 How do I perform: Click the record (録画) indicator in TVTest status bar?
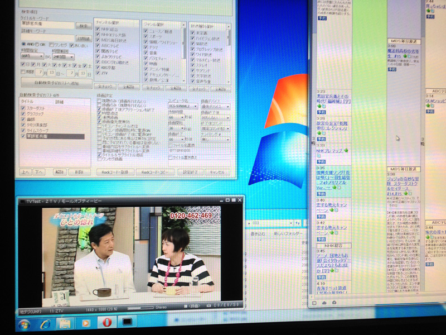point(192,305)
